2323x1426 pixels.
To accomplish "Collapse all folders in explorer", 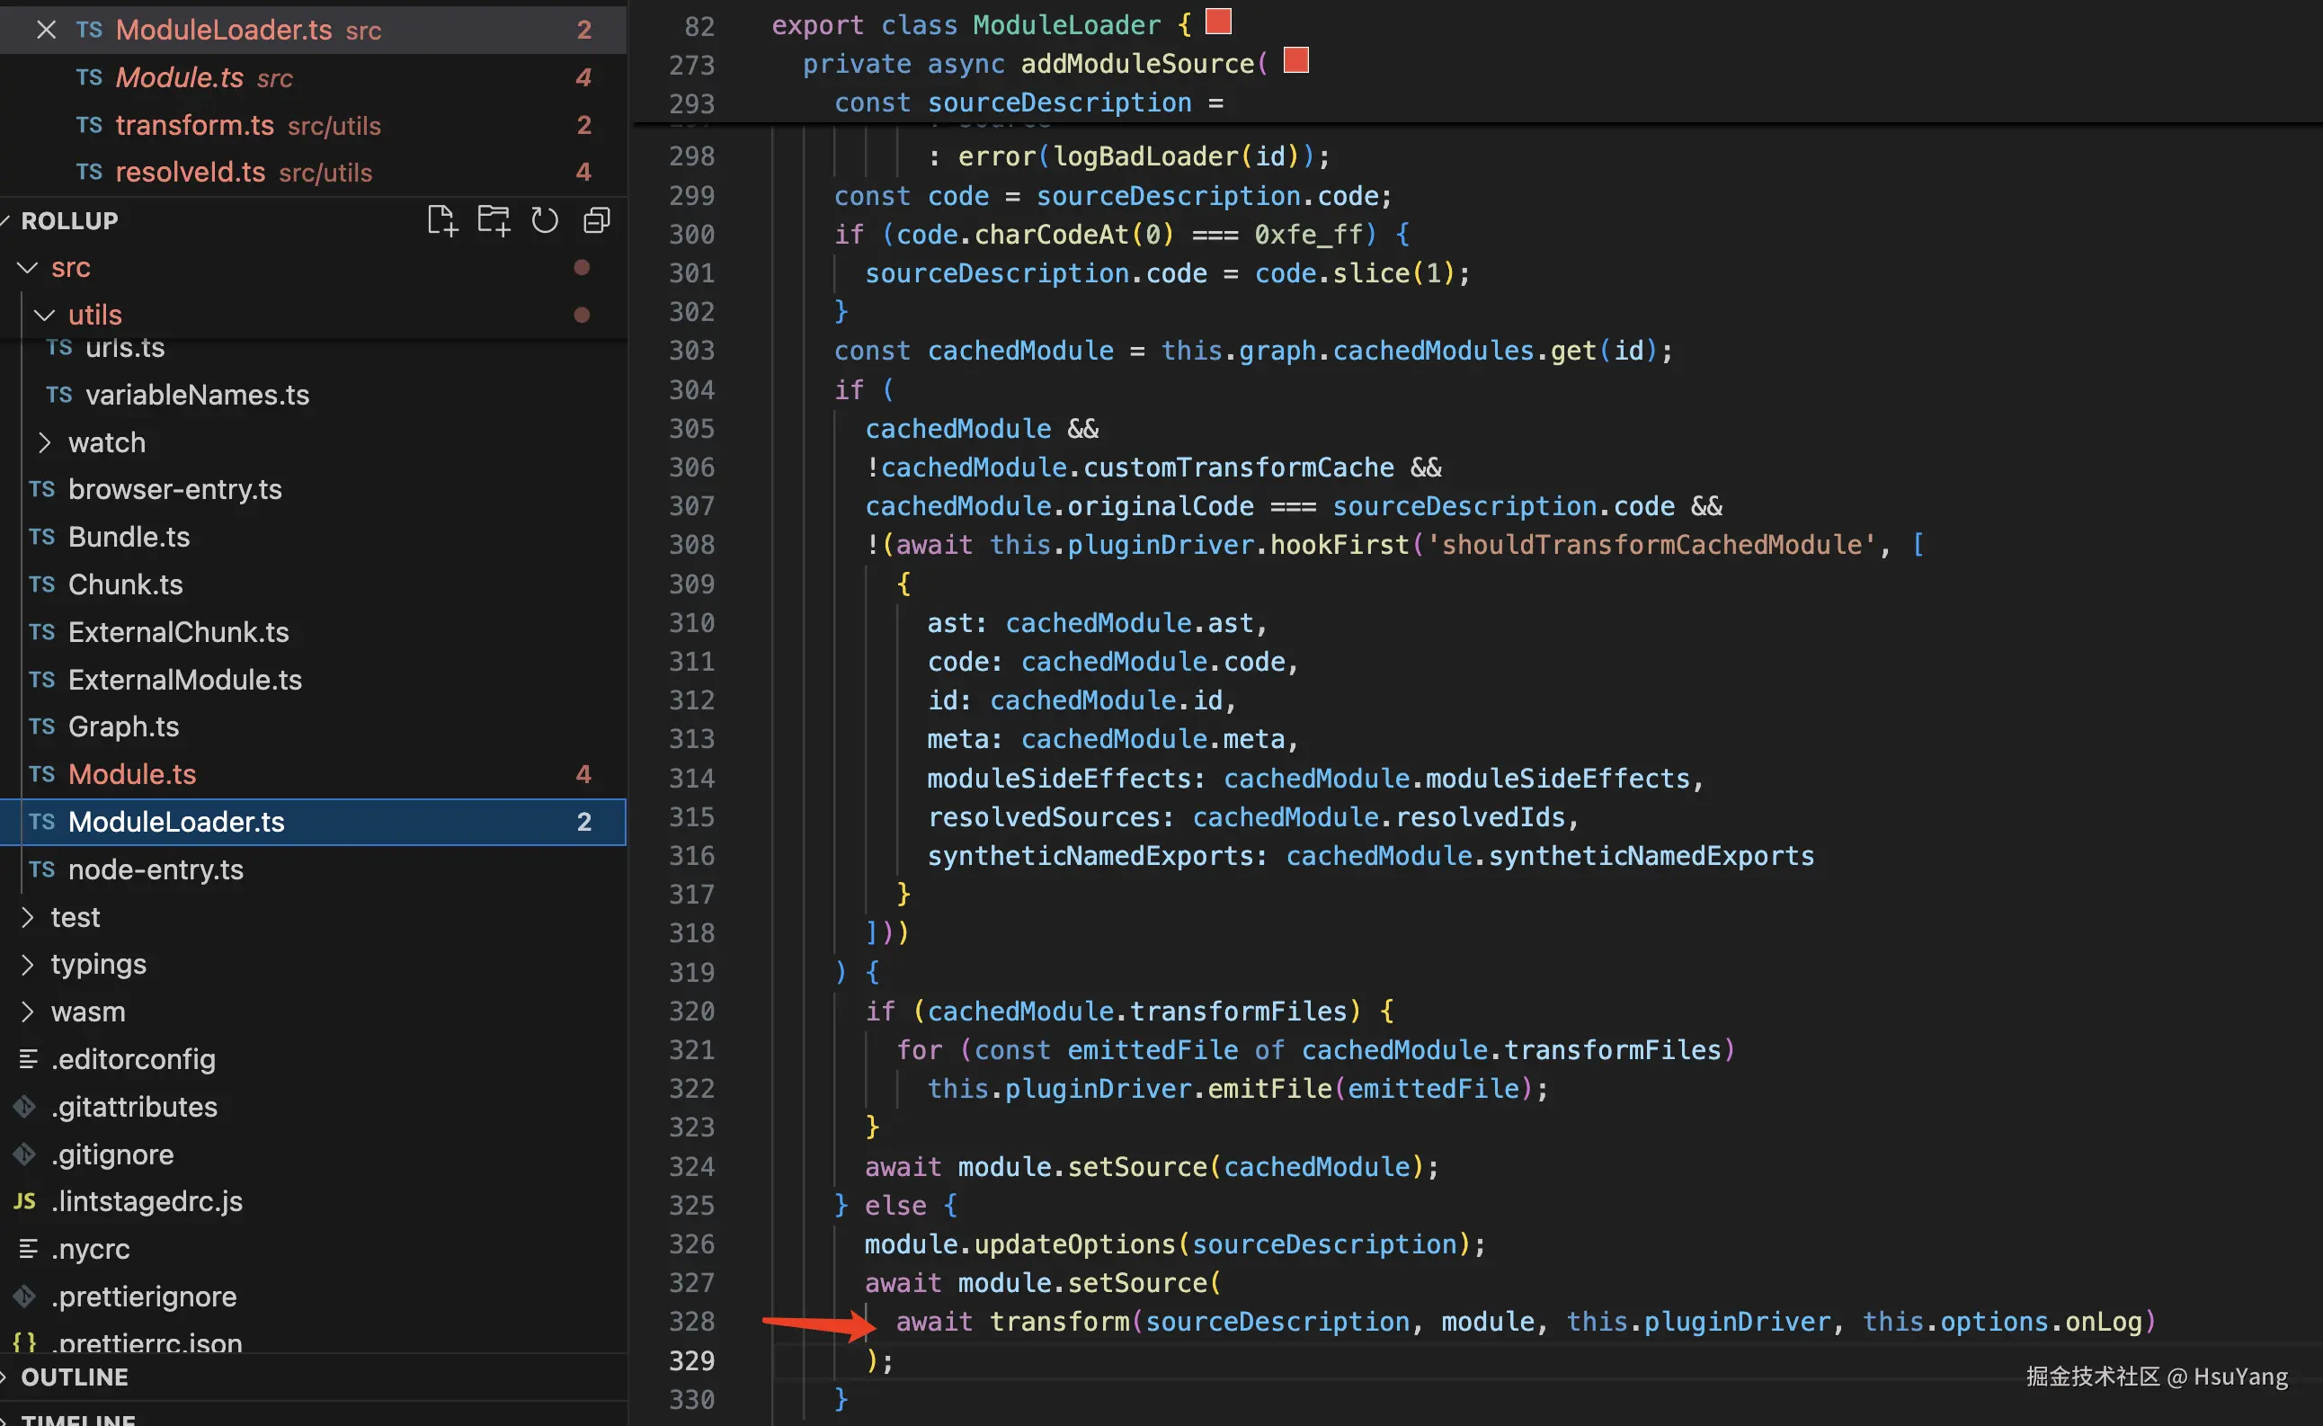I will [597, 220].
